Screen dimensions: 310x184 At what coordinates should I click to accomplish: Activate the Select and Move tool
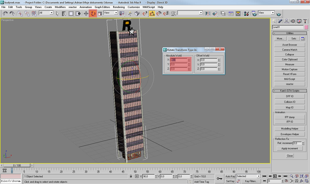(86, 13)
